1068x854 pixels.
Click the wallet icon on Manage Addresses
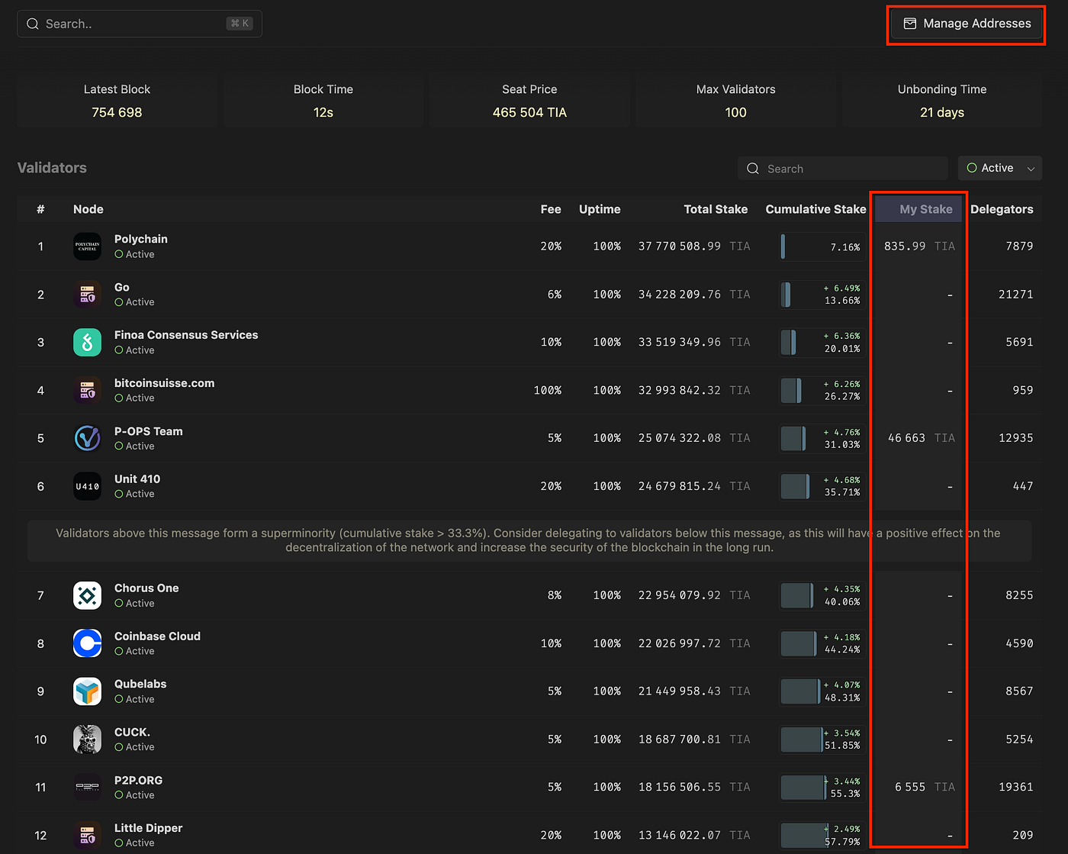click(x=910, y=24)
